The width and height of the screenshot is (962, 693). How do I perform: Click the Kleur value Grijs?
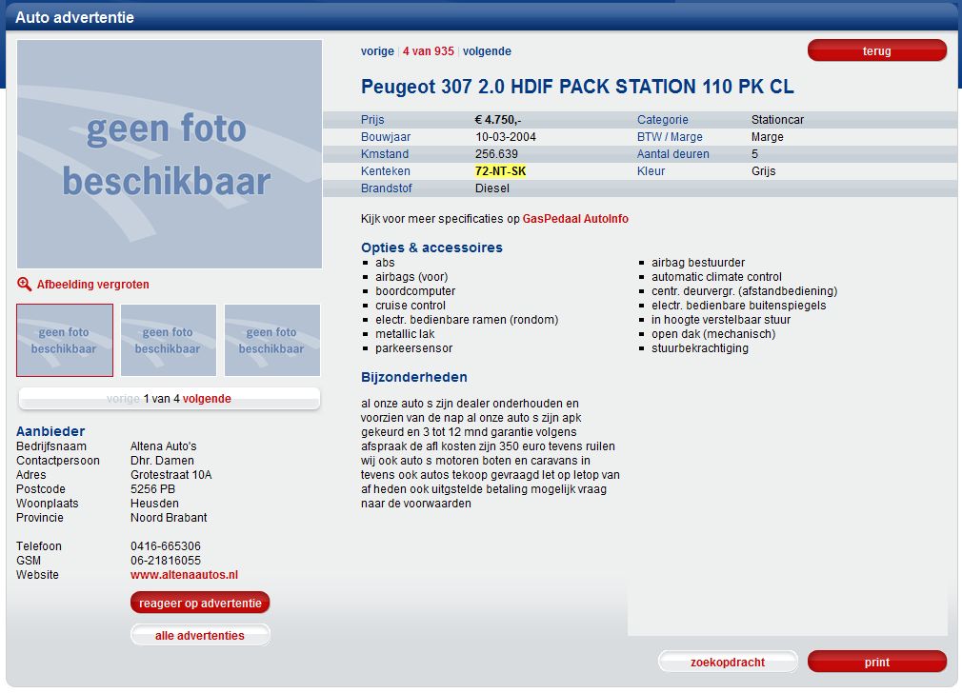pyautogui.click(x=763, y=171)
